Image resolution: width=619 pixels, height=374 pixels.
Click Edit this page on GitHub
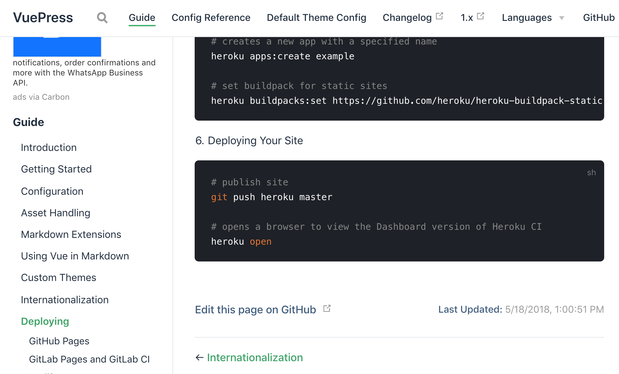(256, 310)
